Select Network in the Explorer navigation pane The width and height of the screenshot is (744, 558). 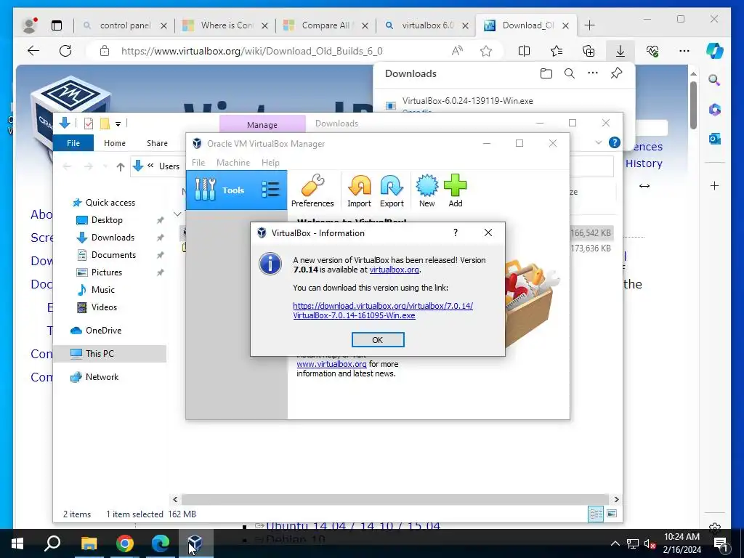click(x=102, y=377)
